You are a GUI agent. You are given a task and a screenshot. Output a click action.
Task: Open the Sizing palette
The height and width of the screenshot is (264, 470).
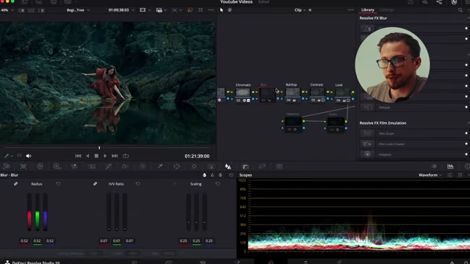(262, 166)
